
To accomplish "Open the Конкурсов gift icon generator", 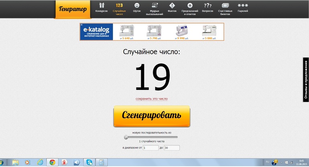I will coord(102,8).
